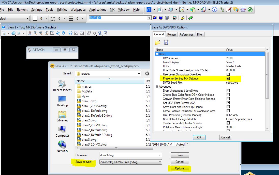The image size is (279, 175).
Task: Click Cancel in the Save As dialog
Action: coord(180,162)
